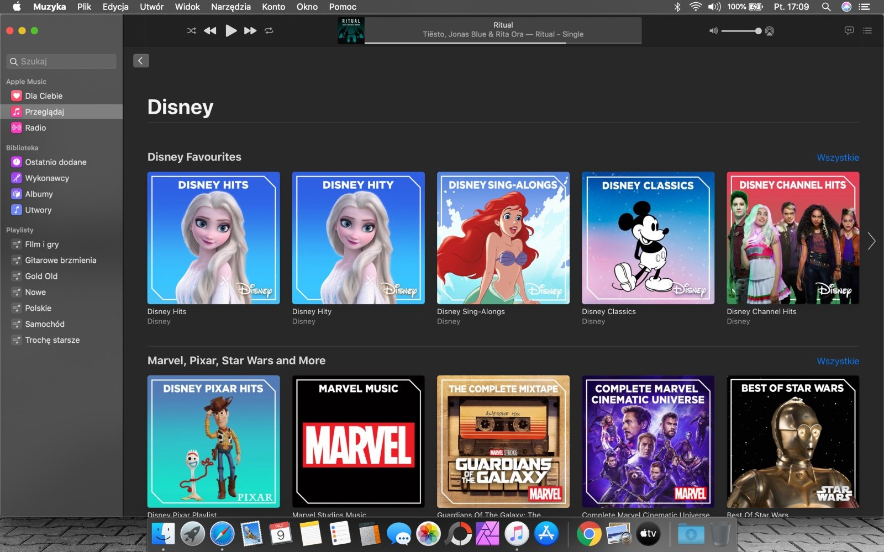Show next Disney Favourites with right chevron
The height and width of the screenshot is (552, 884).
[871, 241]
